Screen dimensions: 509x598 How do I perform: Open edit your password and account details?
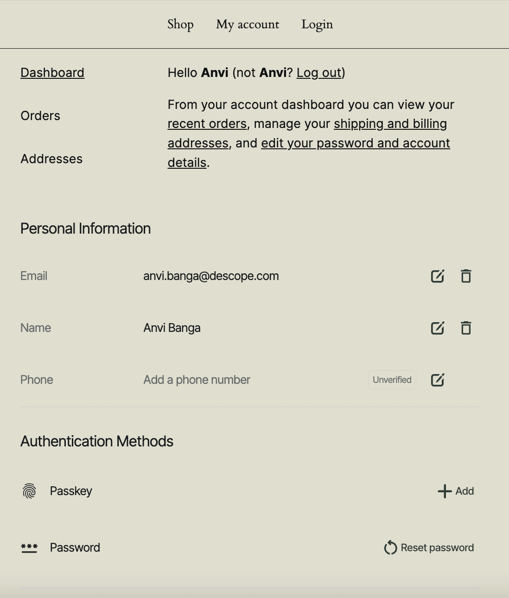click(x=356, y=143)
